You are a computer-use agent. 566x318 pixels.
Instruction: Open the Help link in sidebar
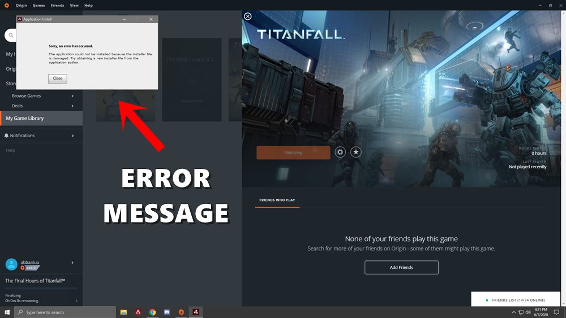pyautogui.click(x=10, y=150)
